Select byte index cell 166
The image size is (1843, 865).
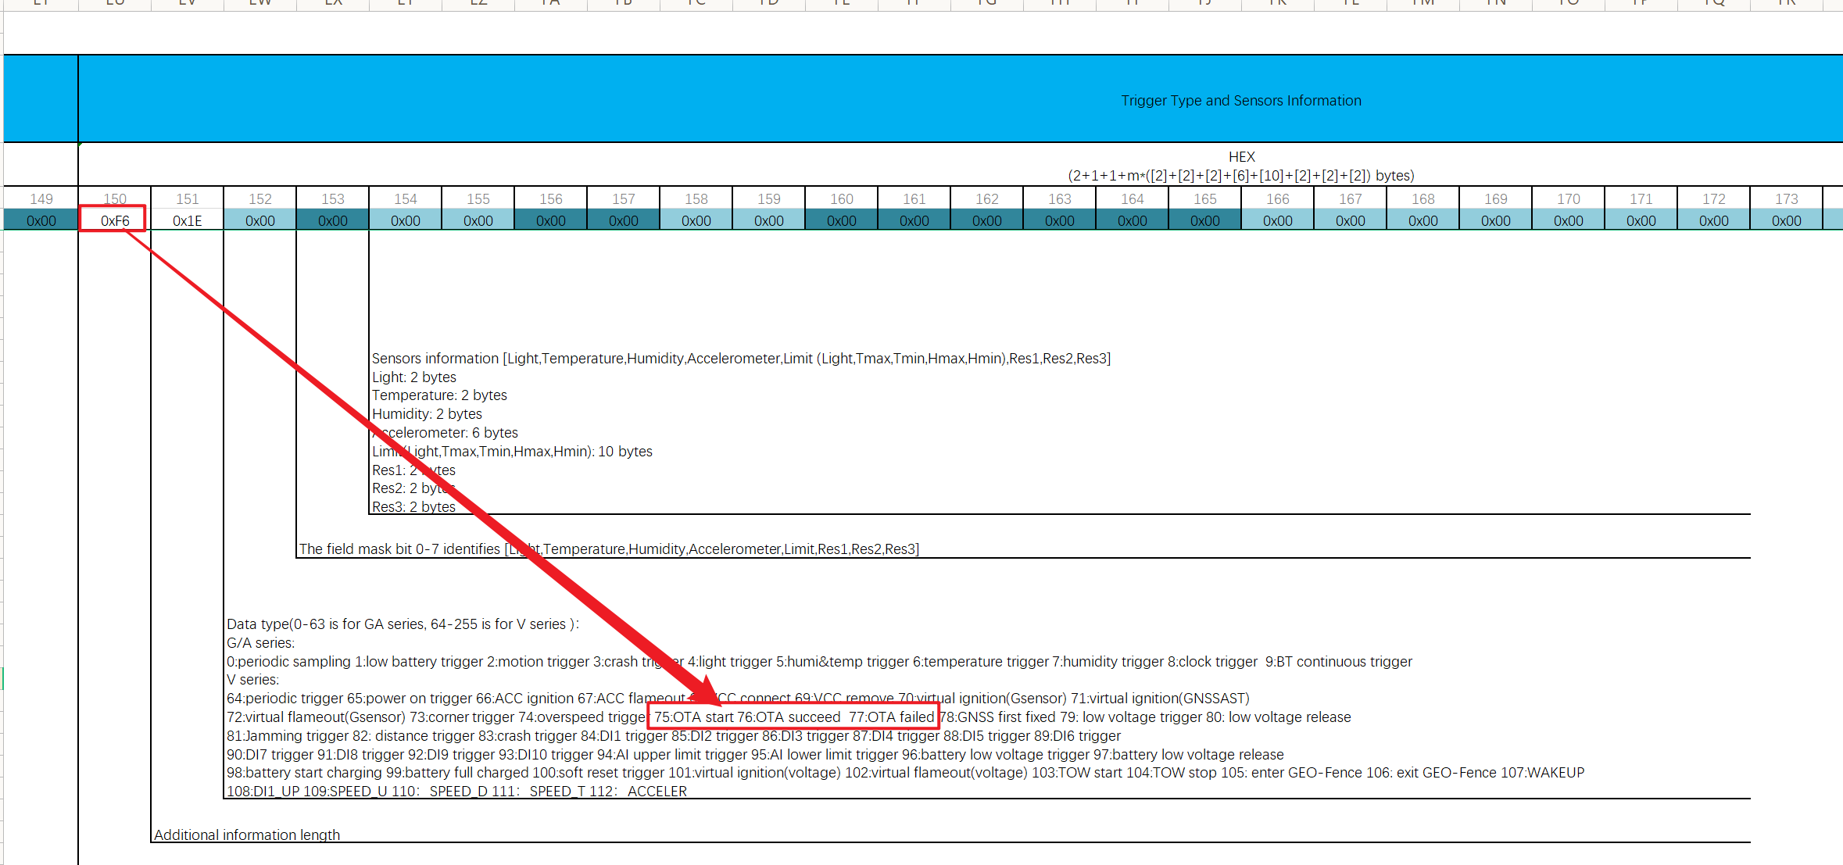(1278, 198)
